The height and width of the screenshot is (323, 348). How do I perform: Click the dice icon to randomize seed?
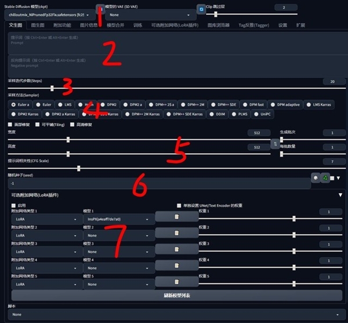tap(315, 178)
